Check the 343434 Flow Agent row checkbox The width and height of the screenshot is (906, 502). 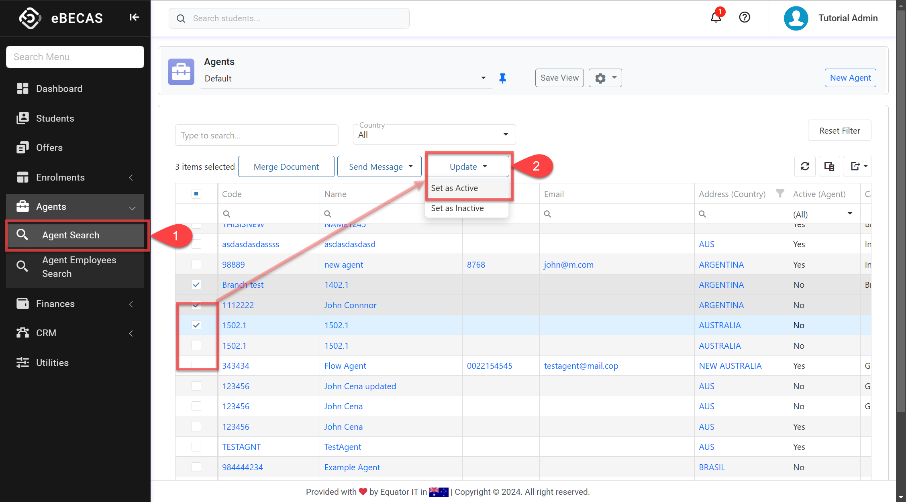point(196,366)
